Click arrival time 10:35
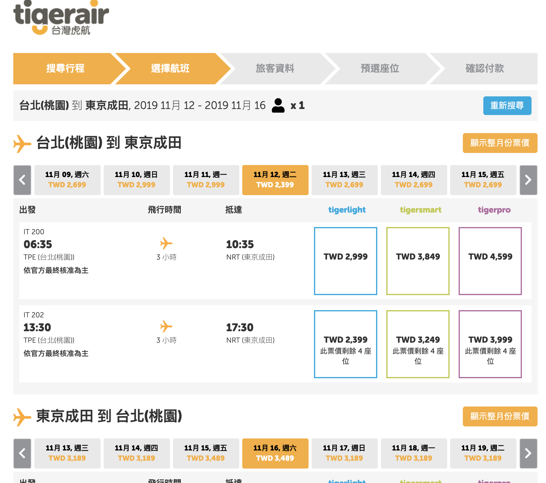546x483 pixels. [240, 244]
